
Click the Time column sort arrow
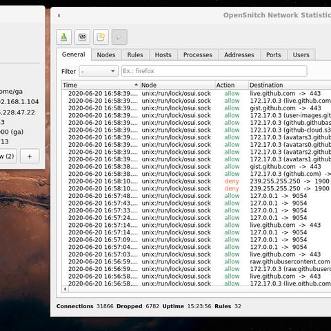pyautogui.click(x=136, y=85)
